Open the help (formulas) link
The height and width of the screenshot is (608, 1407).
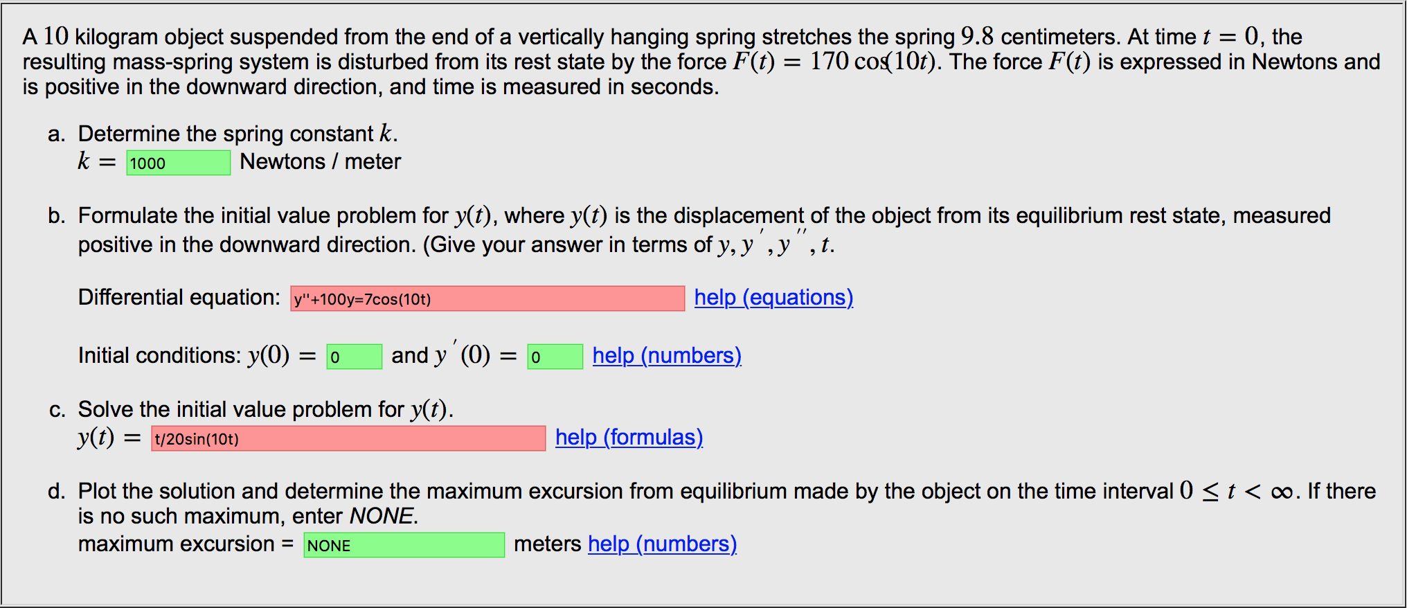(x=629, y=437)
